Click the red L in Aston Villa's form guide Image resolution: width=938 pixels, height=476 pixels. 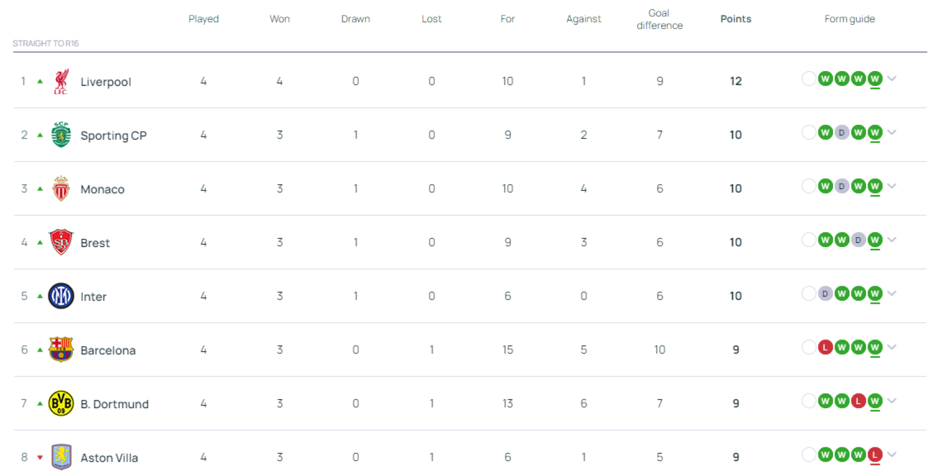click(x=875, y=455)
